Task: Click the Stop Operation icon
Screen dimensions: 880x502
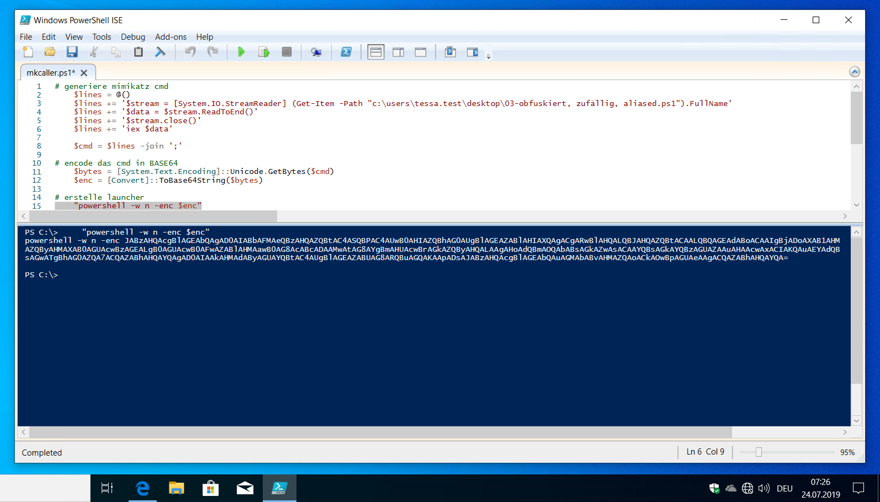Action: tap(287, 52)
